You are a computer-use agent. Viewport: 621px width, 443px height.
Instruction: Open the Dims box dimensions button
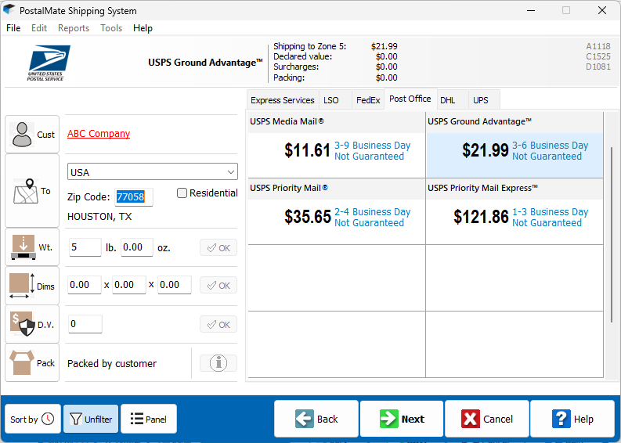point(32,286)
